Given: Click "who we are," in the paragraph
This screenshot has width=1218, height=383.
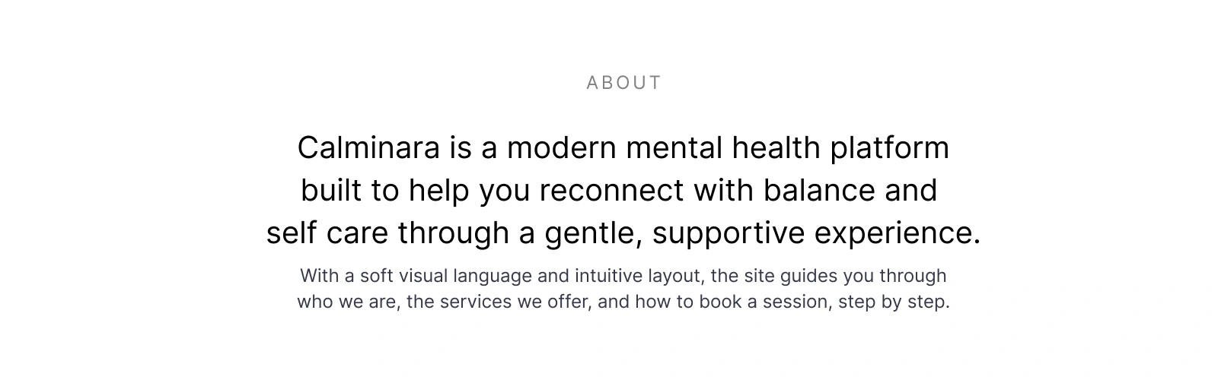Looking at the screenshot, I should (347, 302).
